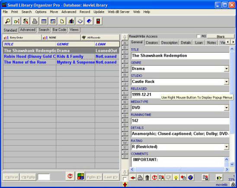The width and height of the screenshot is (237, 188).
Task: Switch to the Bar Code toolbar tab
Action: 59,30
